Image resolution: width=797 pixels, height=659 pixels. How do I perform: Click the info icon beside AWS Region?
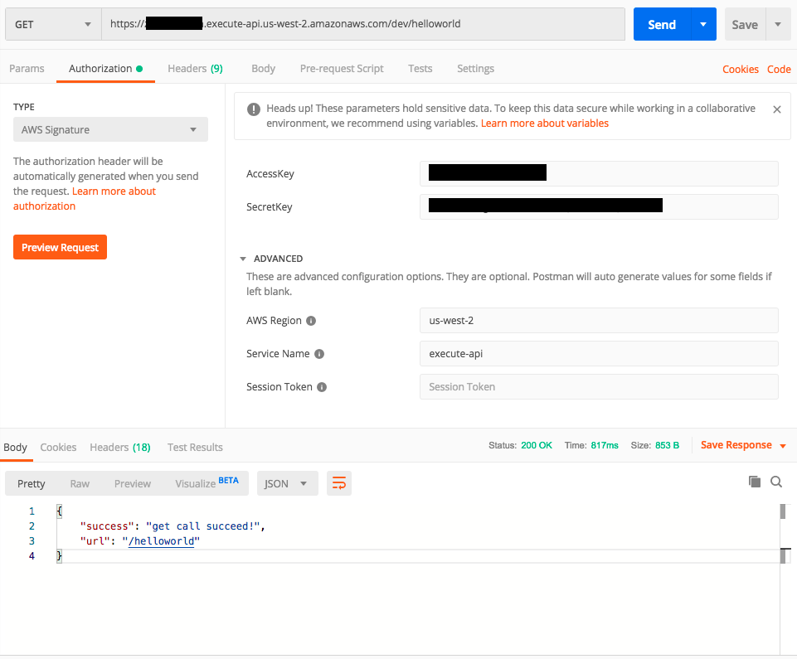point(312,321)
